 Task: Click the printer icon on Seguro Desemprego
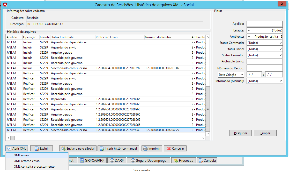point(133,160)
